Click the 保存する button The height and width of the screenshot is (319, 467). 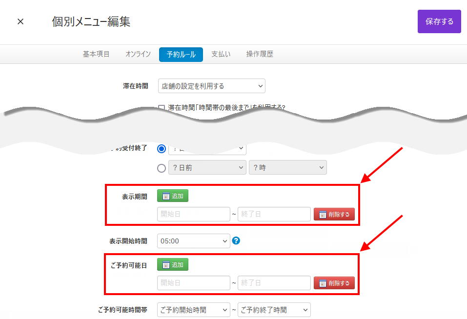click(439, 21)
